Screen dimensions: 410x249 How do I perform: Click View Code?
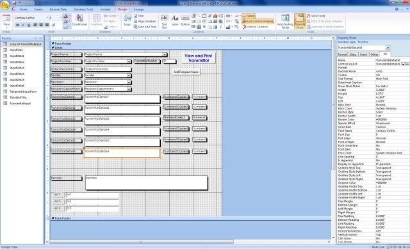[316, 16]
